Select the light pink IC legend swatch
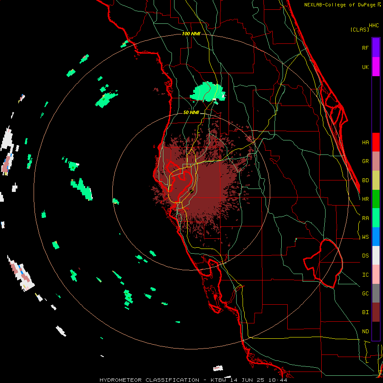This screenshot has width=383, height=383. pos(376,274)
